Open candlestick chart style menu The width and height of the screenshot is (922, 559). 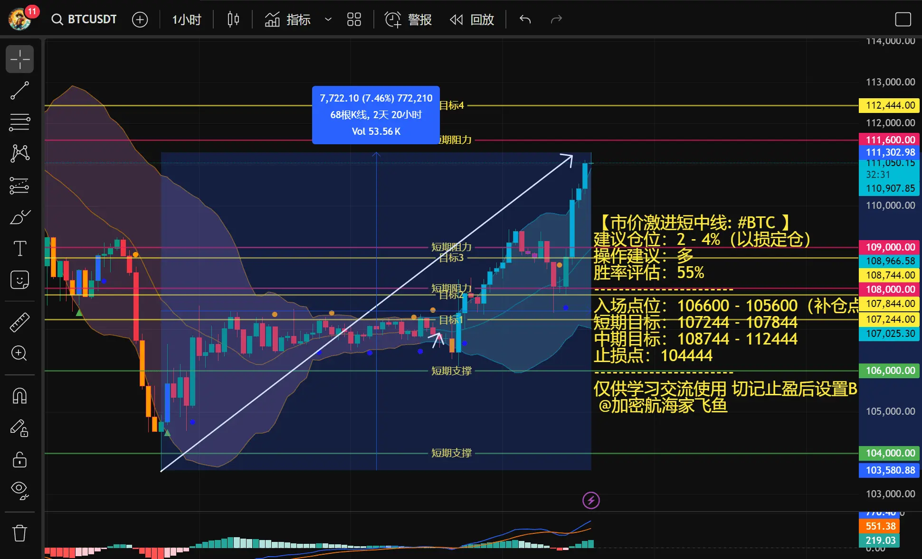click(x=233, y=19)
